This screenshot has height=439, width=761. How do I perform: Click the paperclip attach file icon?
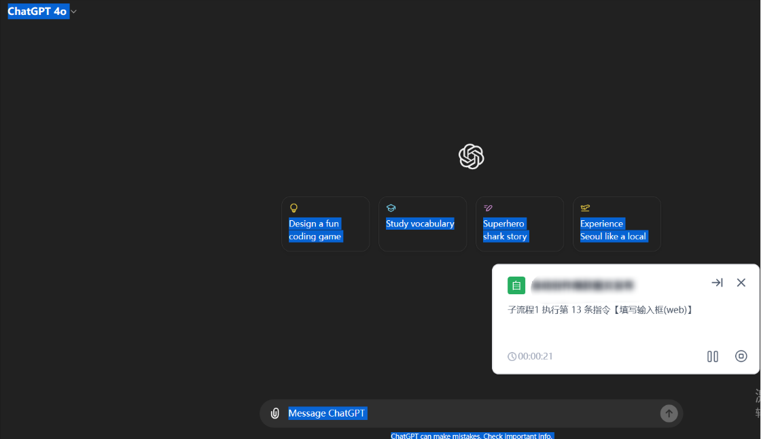pyautogui.click(x=275, y=413)
